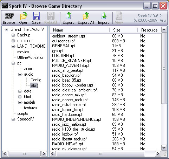Select radio_dance_rock.rpf in the file list
This screenshot has width=169, height=159.
70,100
